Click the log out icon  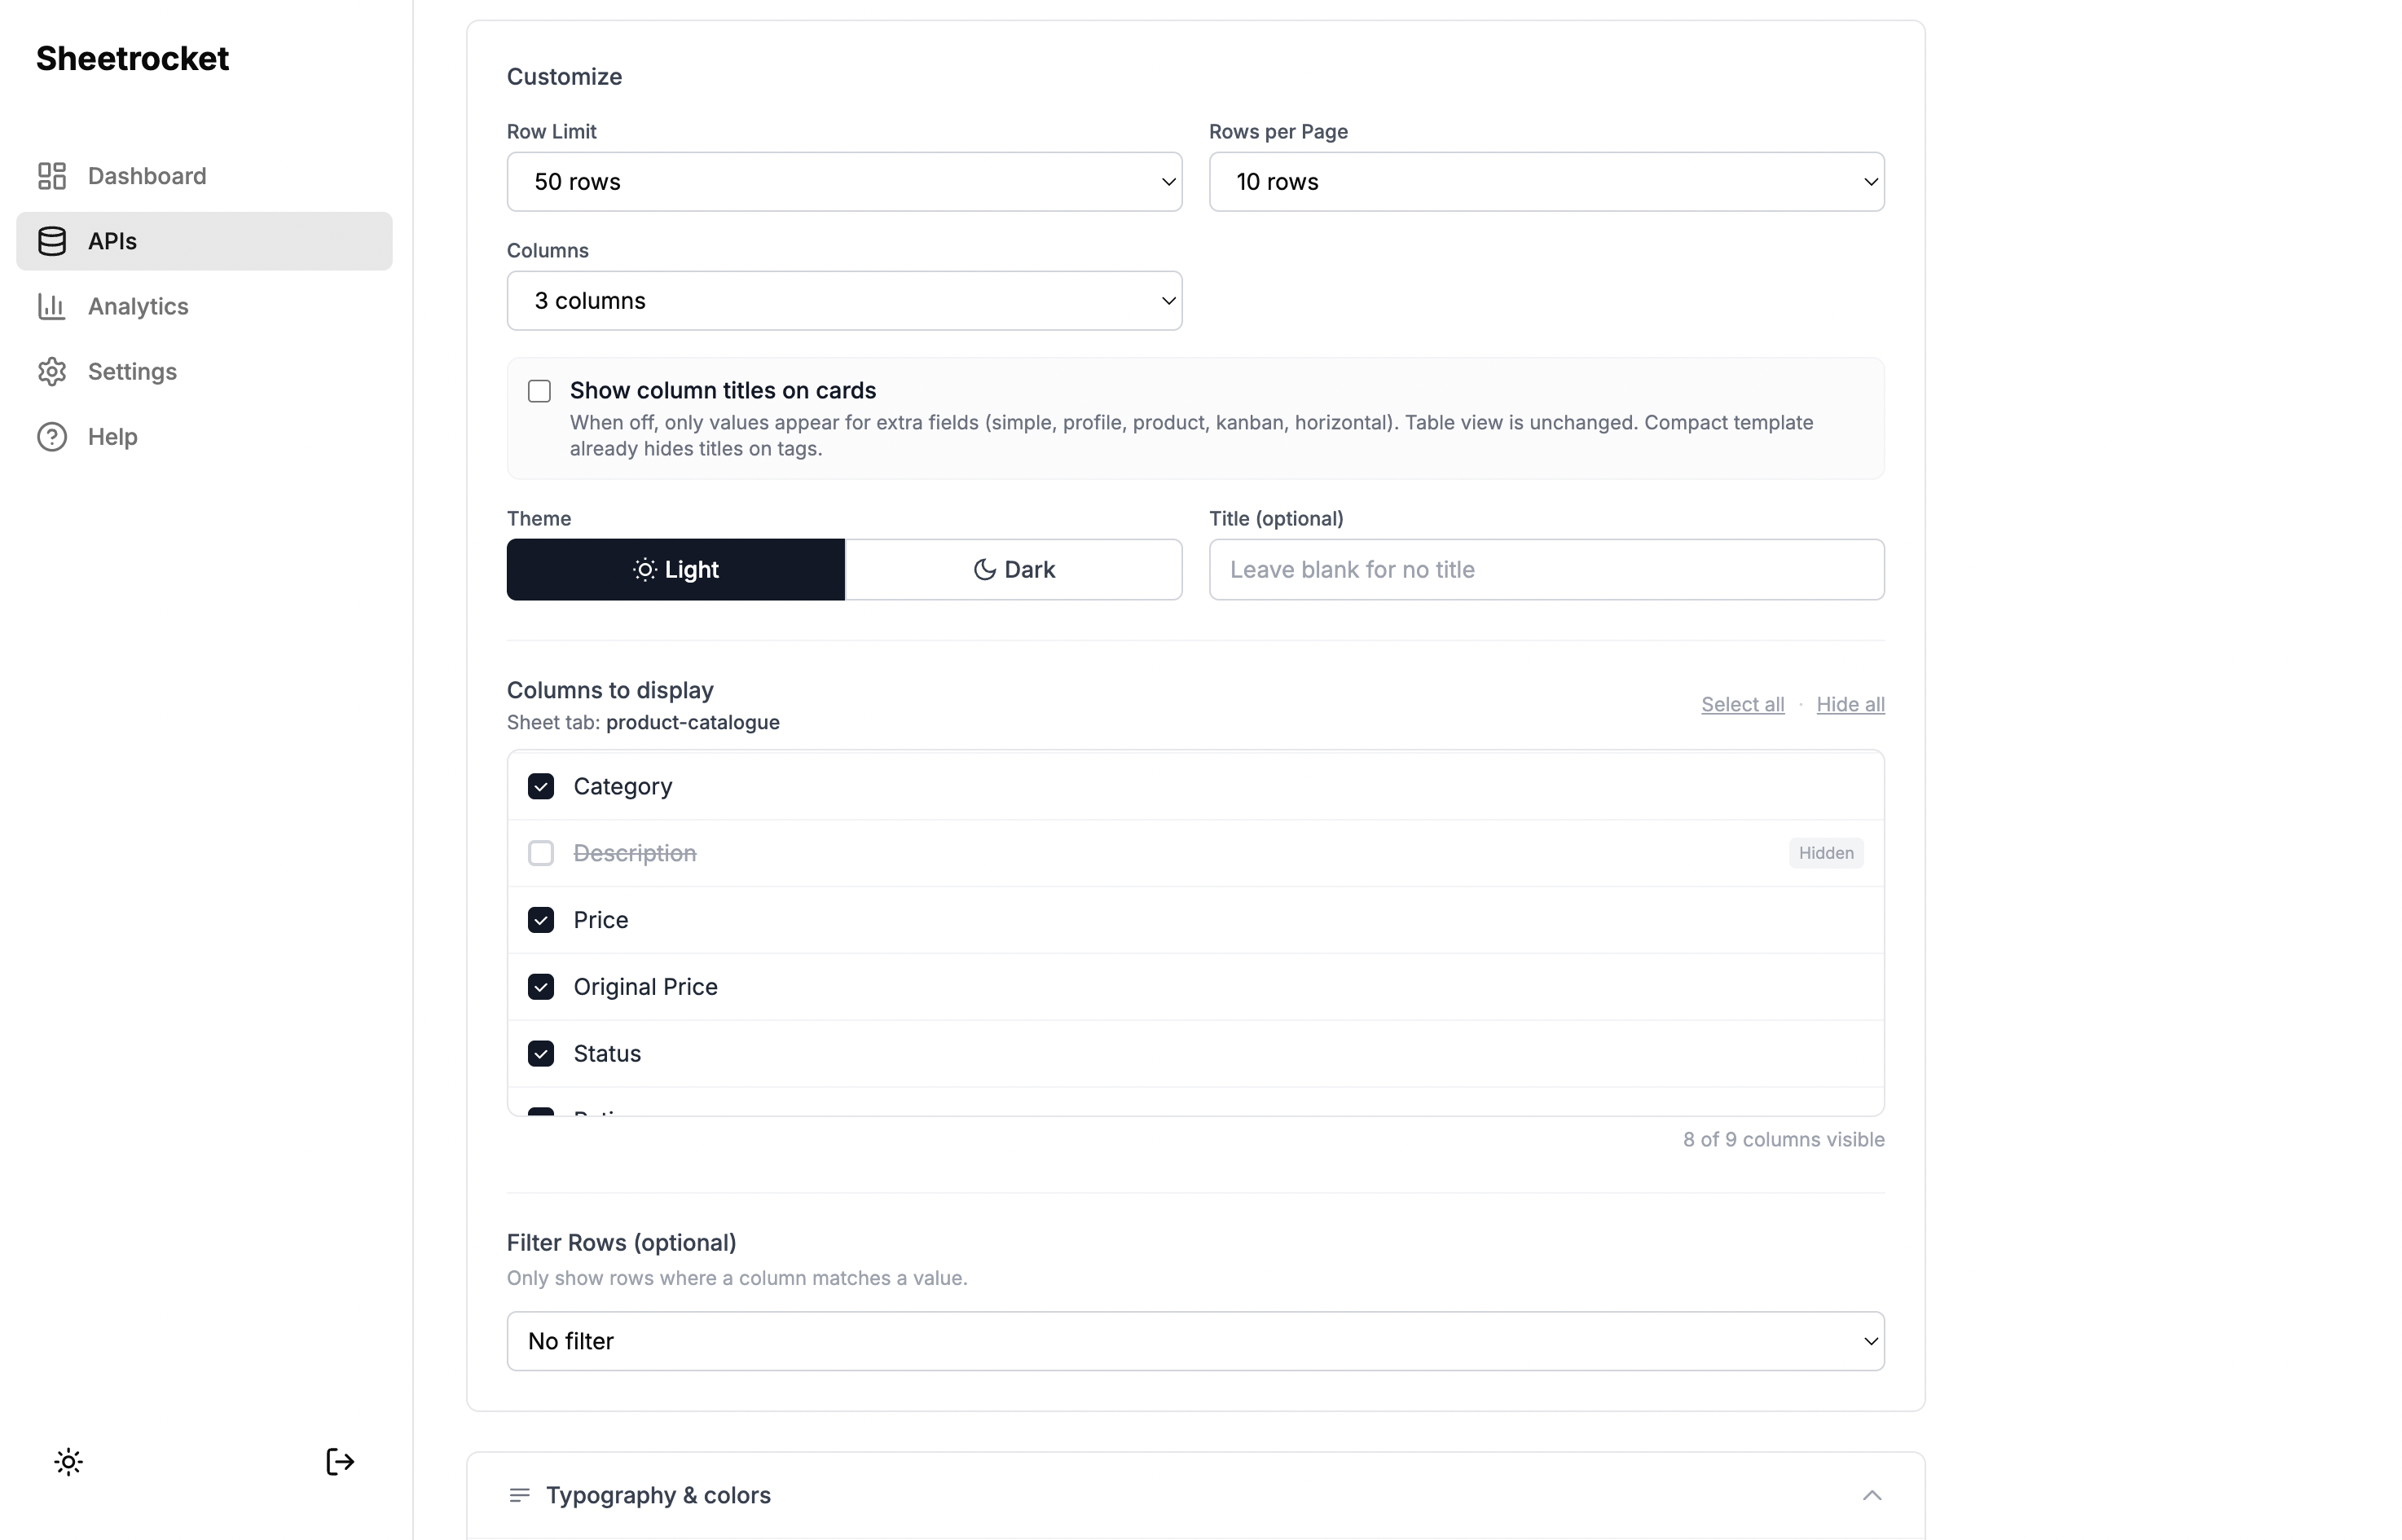pyautogui.click(x=340, y=1462)
